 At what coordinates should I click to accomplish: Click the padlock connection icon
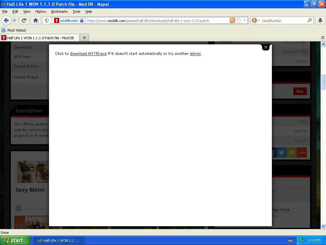[x=82, y=20]
